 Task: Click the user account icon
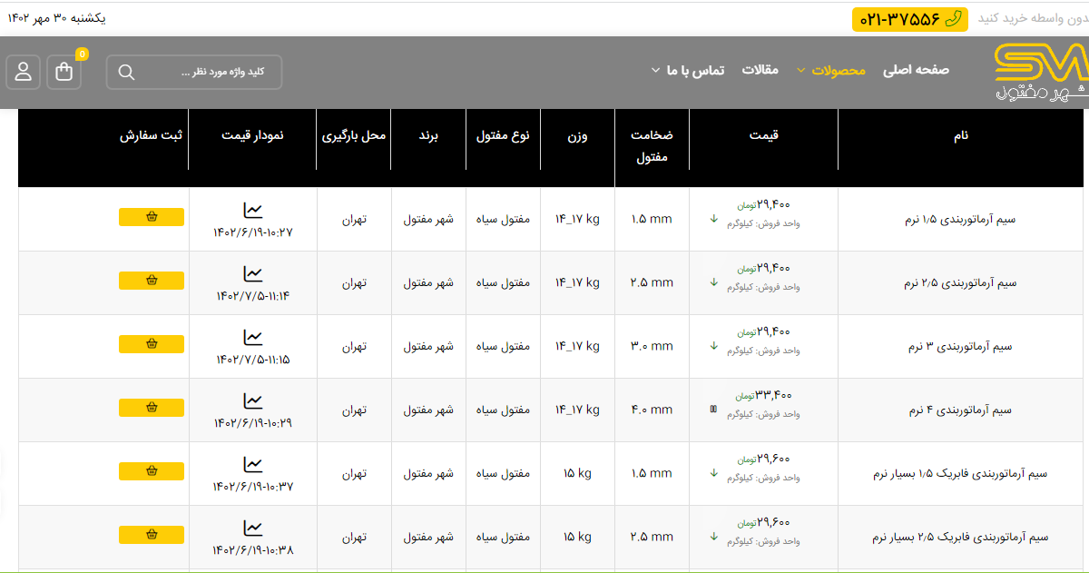(23, 73)
